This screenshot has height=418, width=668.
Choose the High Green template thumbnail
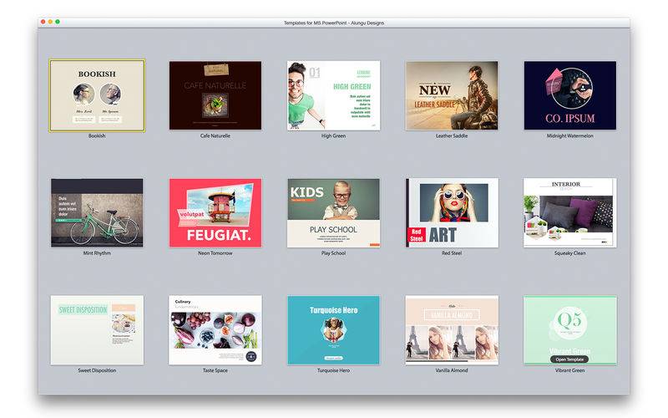pyautogui.click(x=333, y=95)
